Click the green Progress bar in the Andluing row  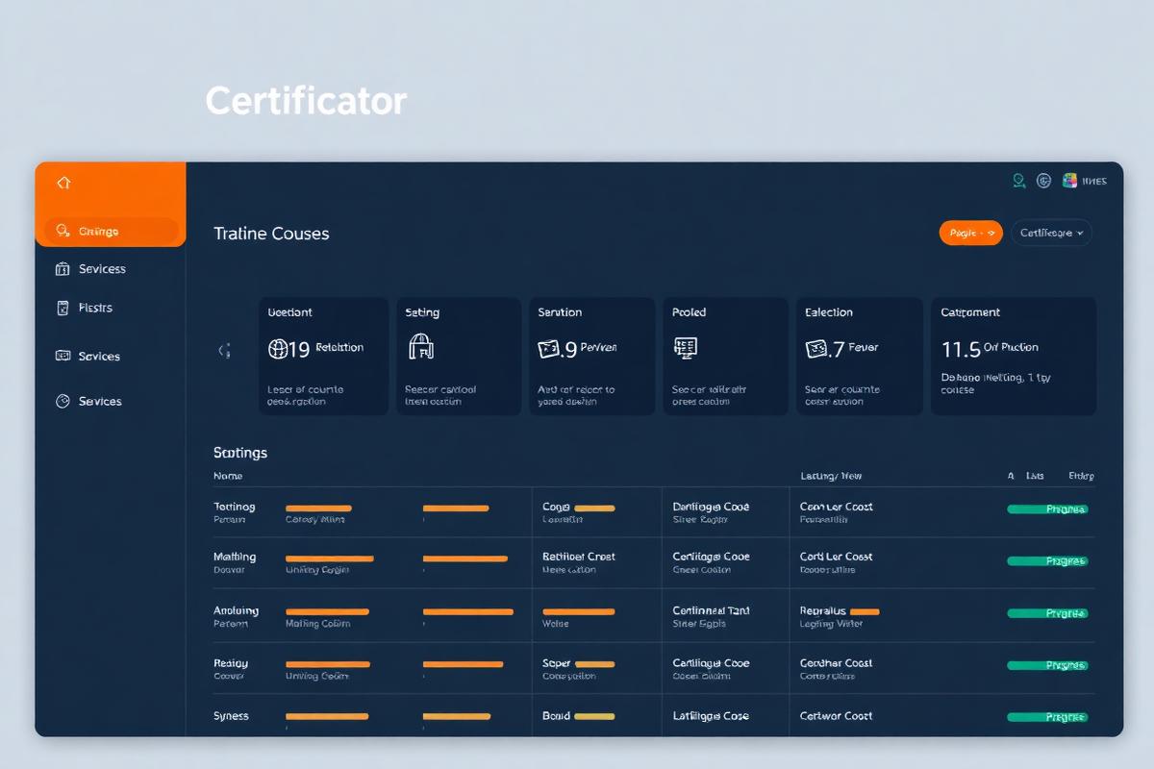(x=1047, y=612)
